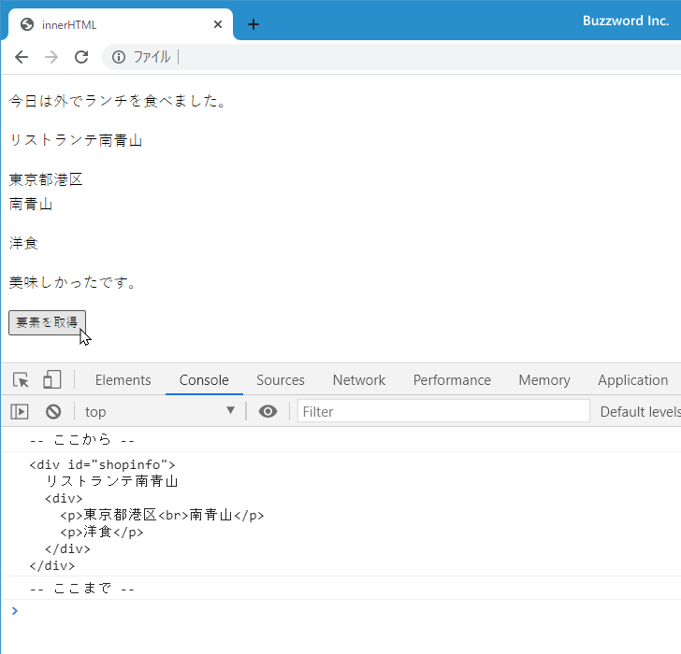The height and width of the screenshot is (654, 681).
Task: Click the Buzzword Inc. title label
Action: (626, 21)
